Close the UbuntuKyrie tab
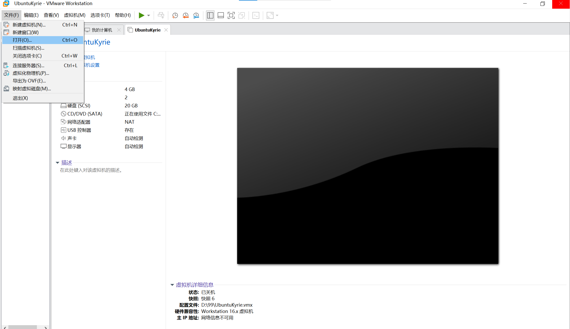 (x=166, y=30)
